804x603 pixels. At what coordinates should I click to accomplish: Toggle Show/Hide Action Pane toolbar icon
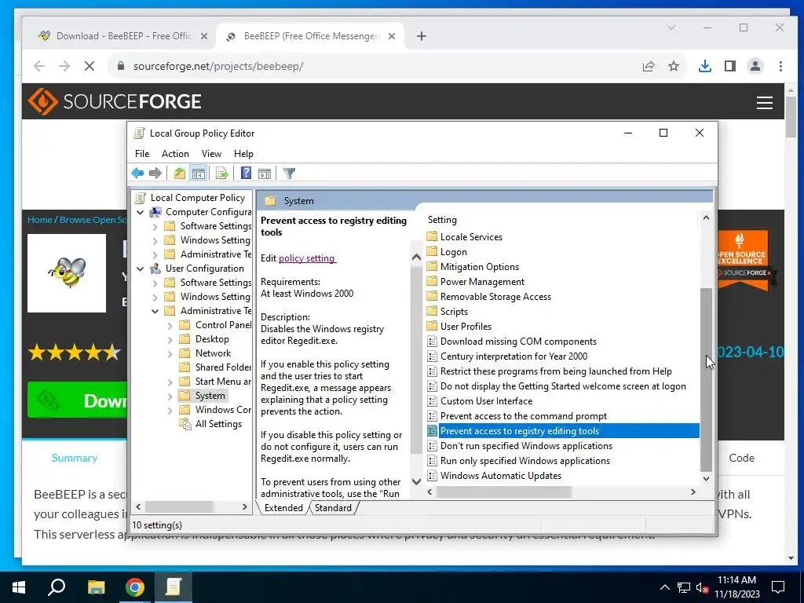click(x=265, y=174)
